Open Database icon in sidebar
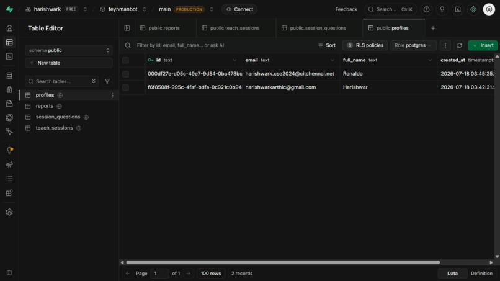The image size is (500, 281). pyautogui.click(x=9, y=76)
